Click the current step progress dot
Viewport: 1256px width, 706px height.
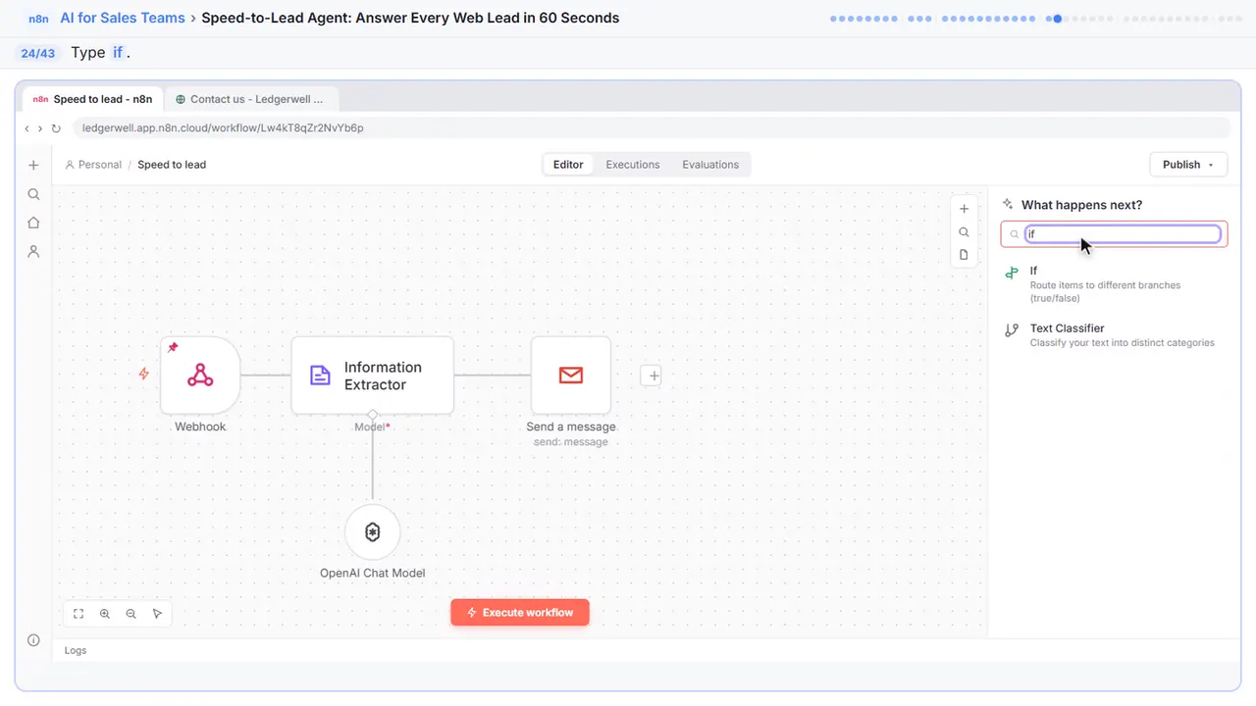[1057, 18]
